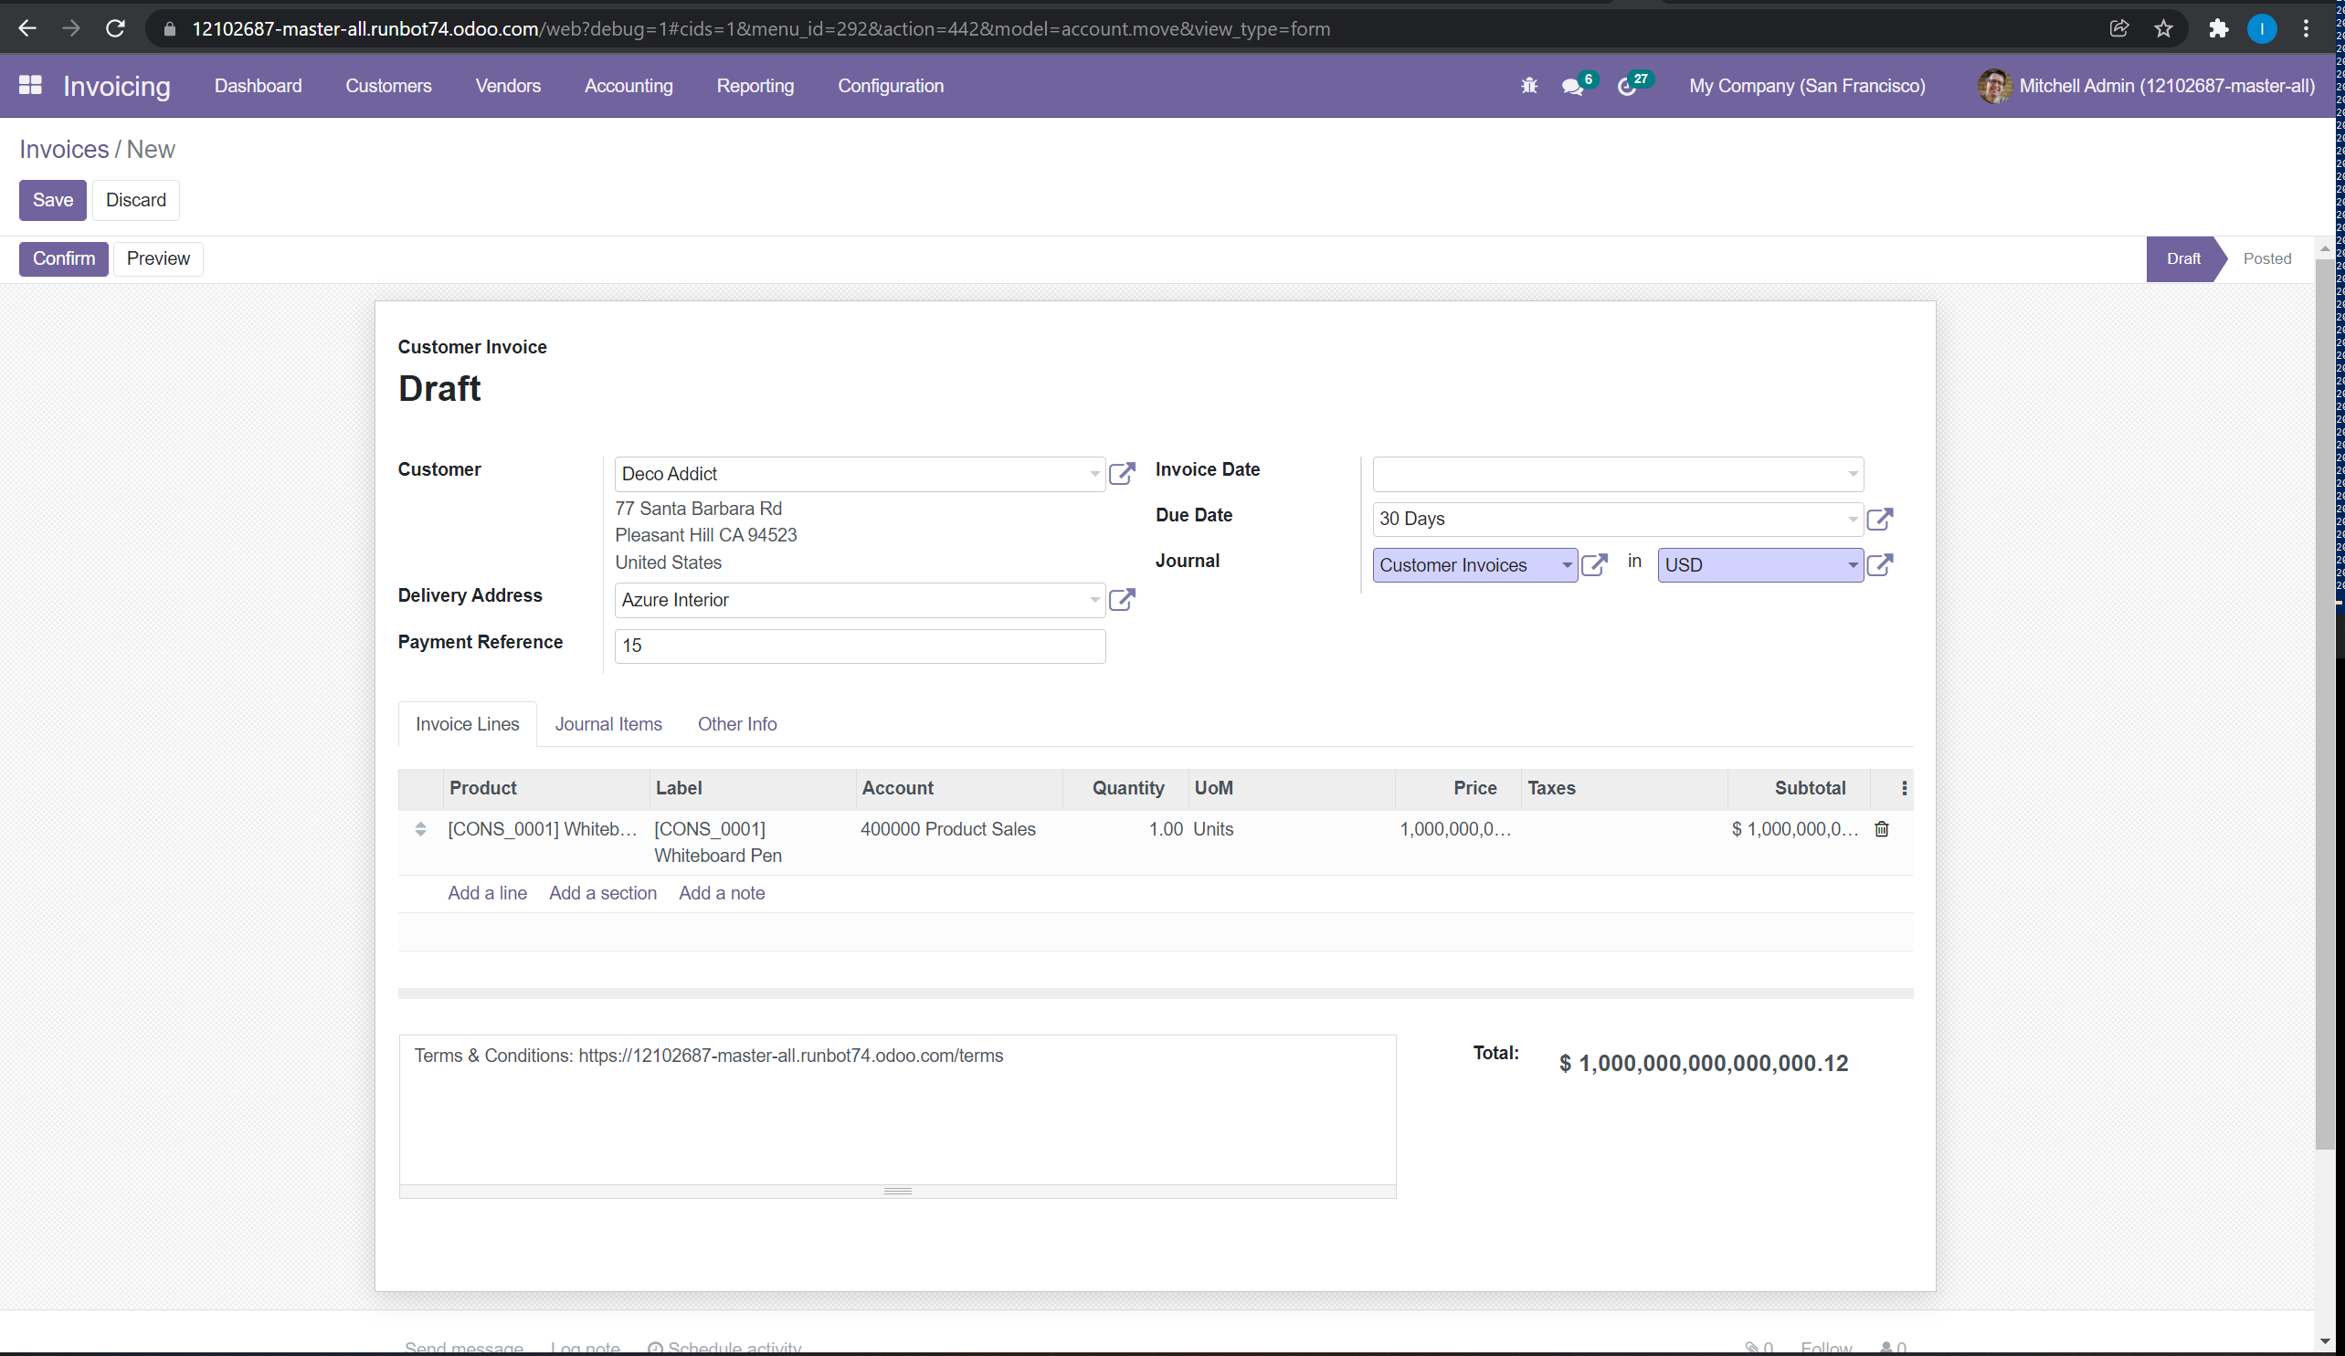This screenshot has height=1356, width=2345.
Task: Open Azure Interior record external link
Action: [1121, 600]
